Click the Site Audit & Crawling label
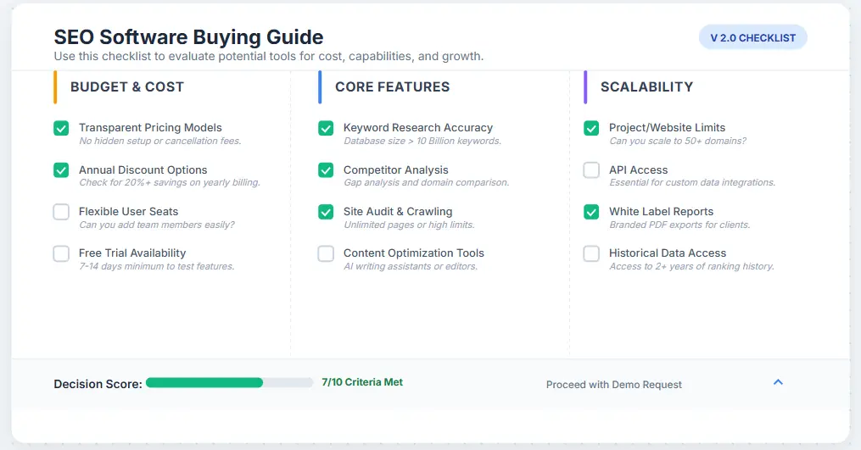Image resolution: width=861 pixels, height=450 pixels. point(398,211)
